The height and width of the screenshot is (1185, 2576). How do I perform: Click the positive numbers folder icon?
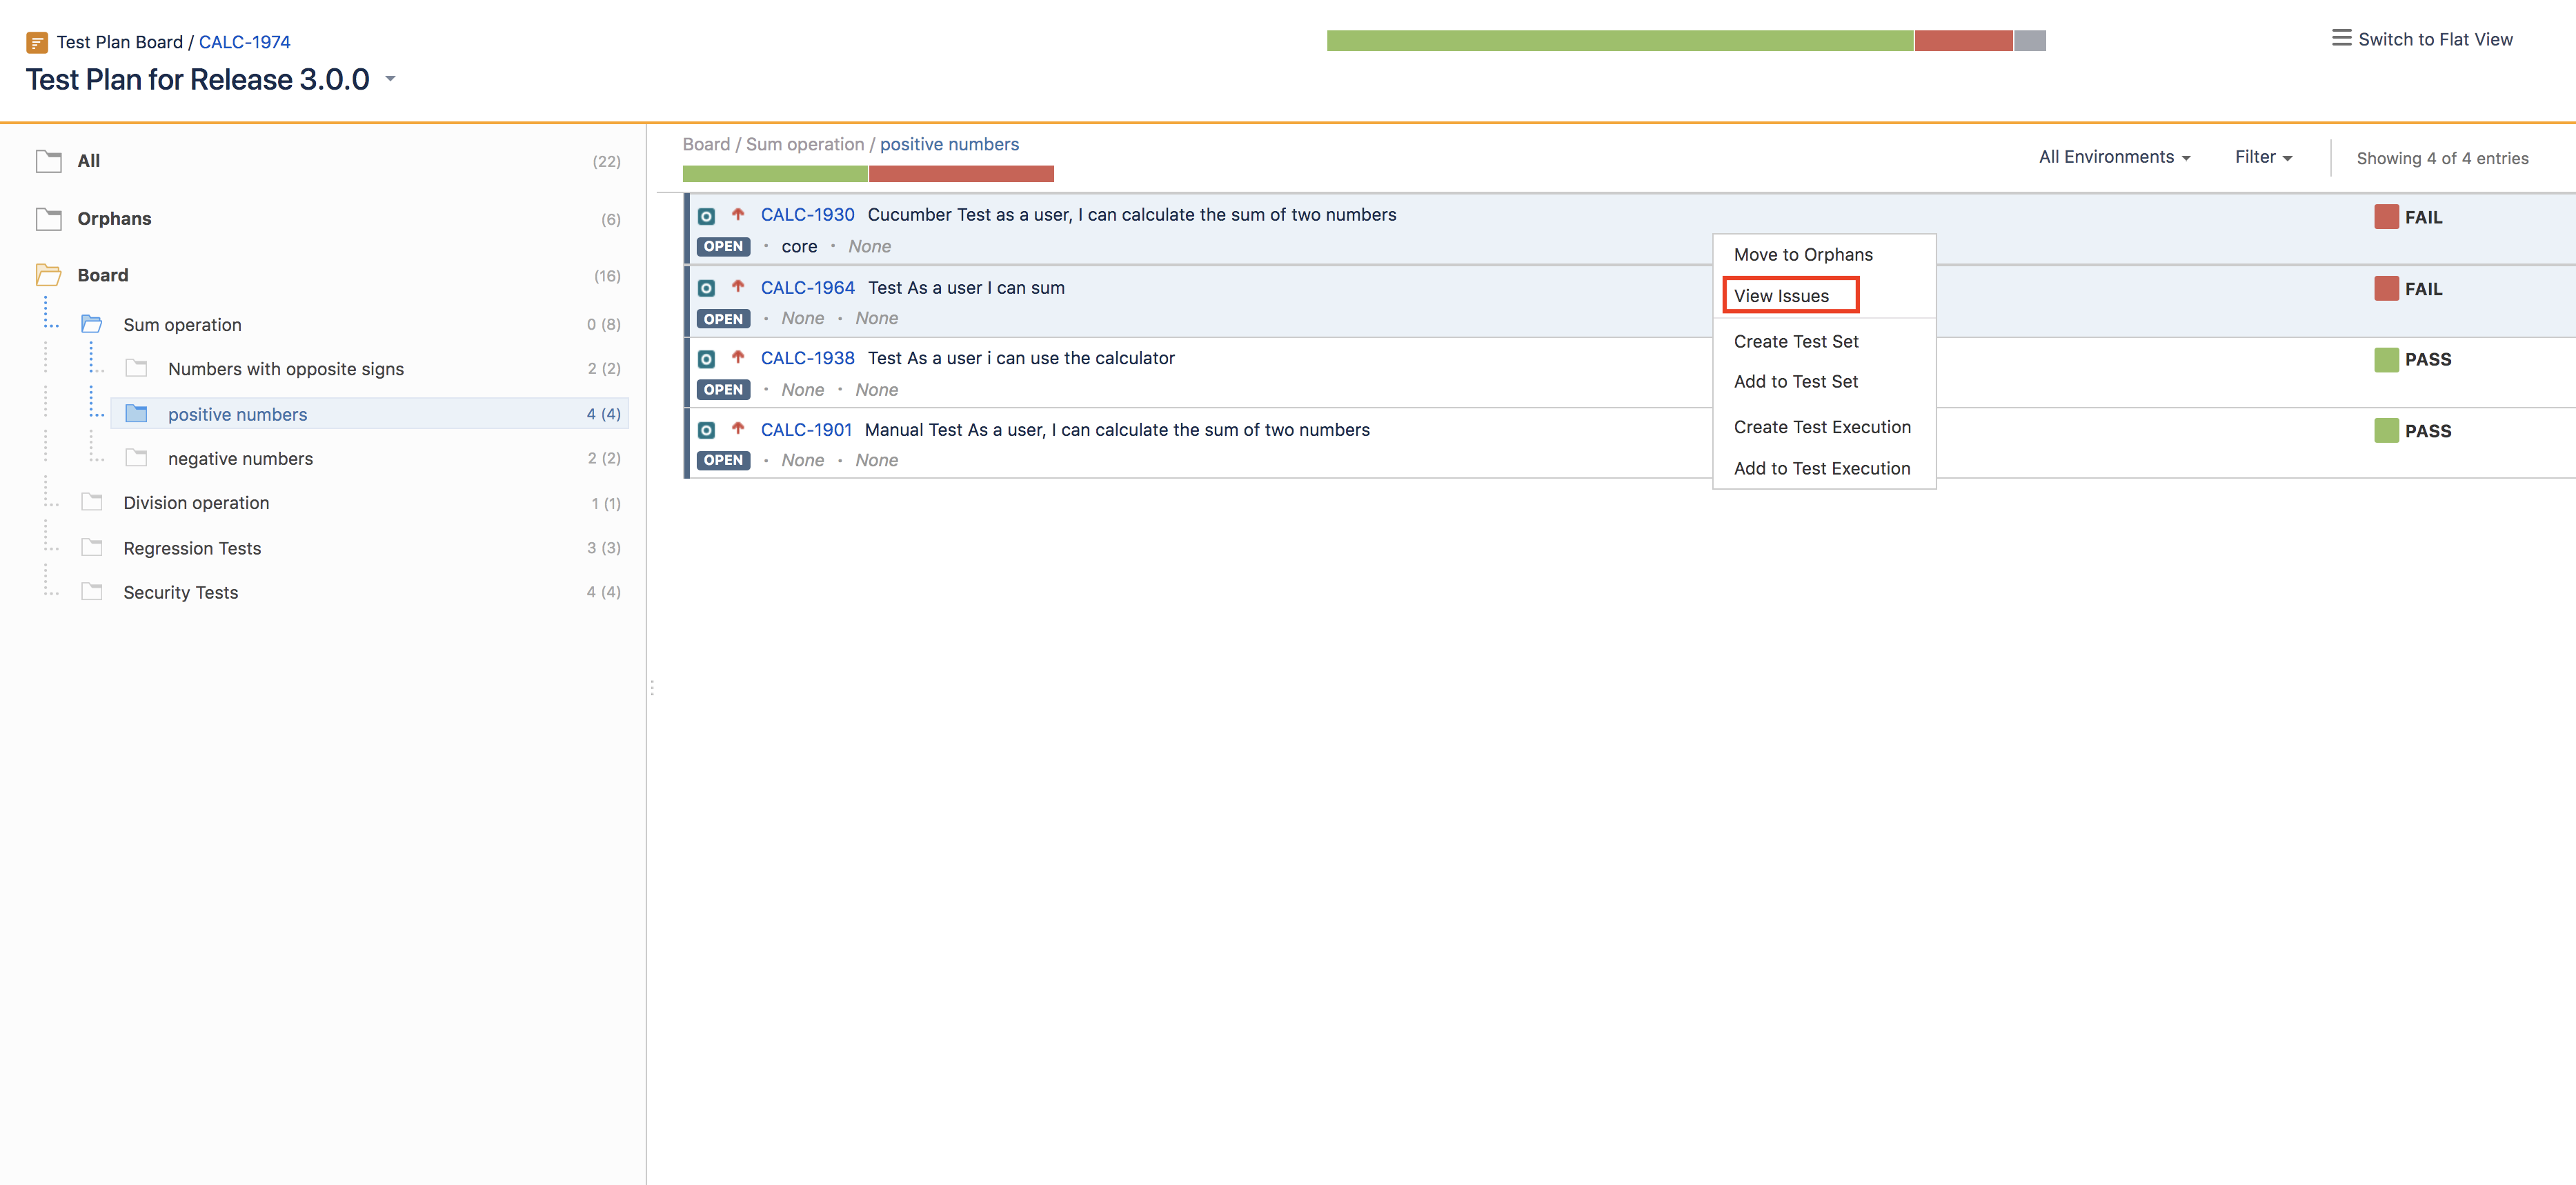(x=137, y=414)
